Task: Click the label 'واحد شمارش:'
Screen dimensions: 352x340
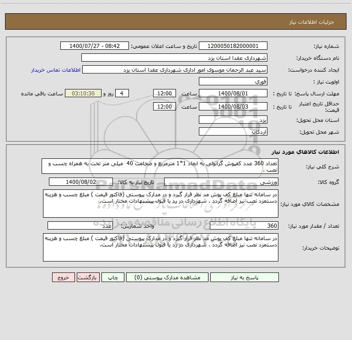Action: (138, 226)
